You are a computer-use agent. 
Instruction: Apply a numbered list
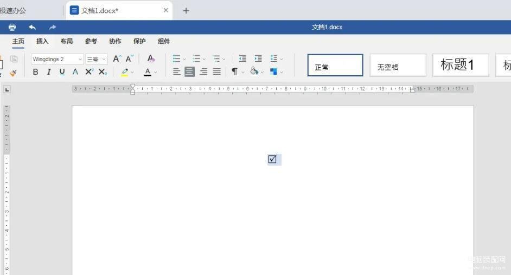196,59
